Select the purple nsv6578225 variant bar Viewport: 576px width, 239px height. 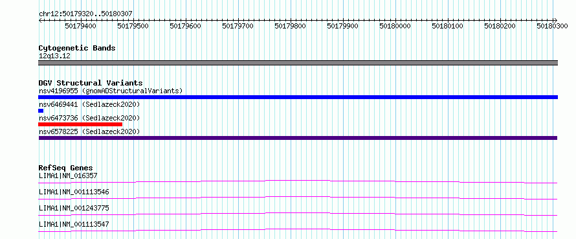pos(298,138)
